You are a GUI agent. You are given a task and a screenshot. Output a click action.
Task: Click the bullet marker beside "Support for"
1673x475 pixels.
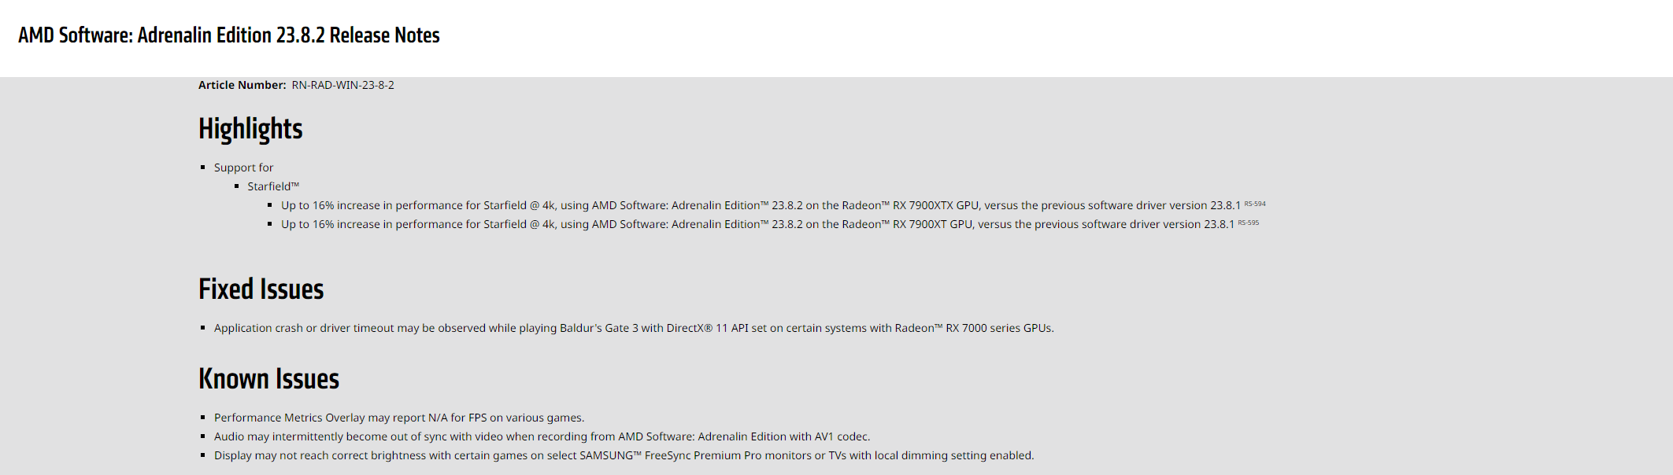pyautogui.click(x=203, y=168)
